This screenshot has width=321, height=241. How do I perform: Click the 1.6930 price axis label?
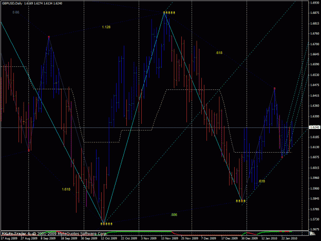coord(315,3)
